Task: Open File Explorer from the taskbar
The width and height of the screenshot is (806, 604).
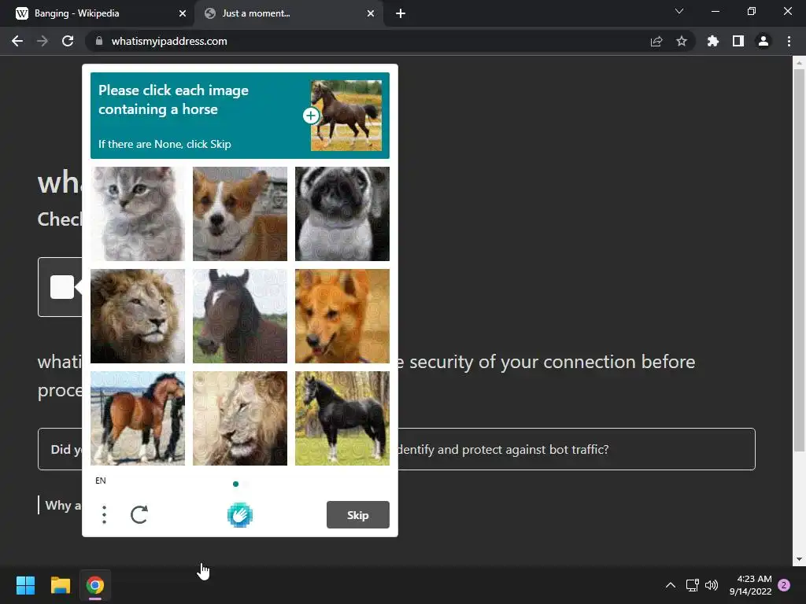Action: pos(60,585)
